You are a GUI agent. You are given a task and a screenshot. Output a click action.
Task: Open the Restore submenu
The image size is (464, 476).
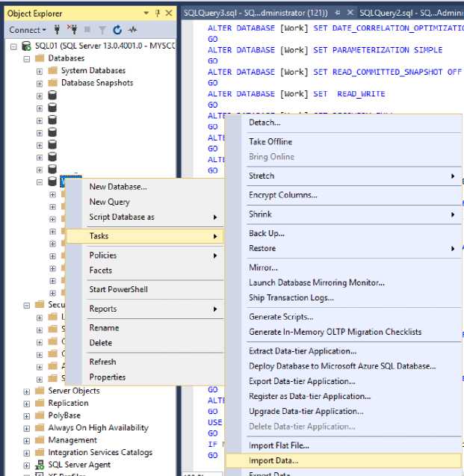click(344, 248)
